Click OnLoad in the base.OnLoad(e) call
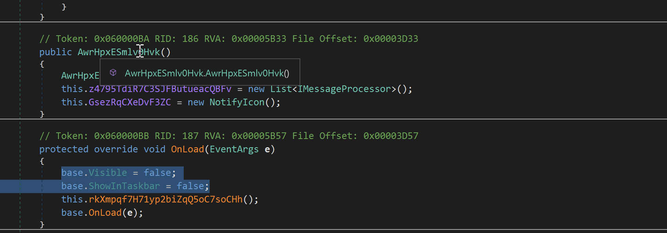 105,213
